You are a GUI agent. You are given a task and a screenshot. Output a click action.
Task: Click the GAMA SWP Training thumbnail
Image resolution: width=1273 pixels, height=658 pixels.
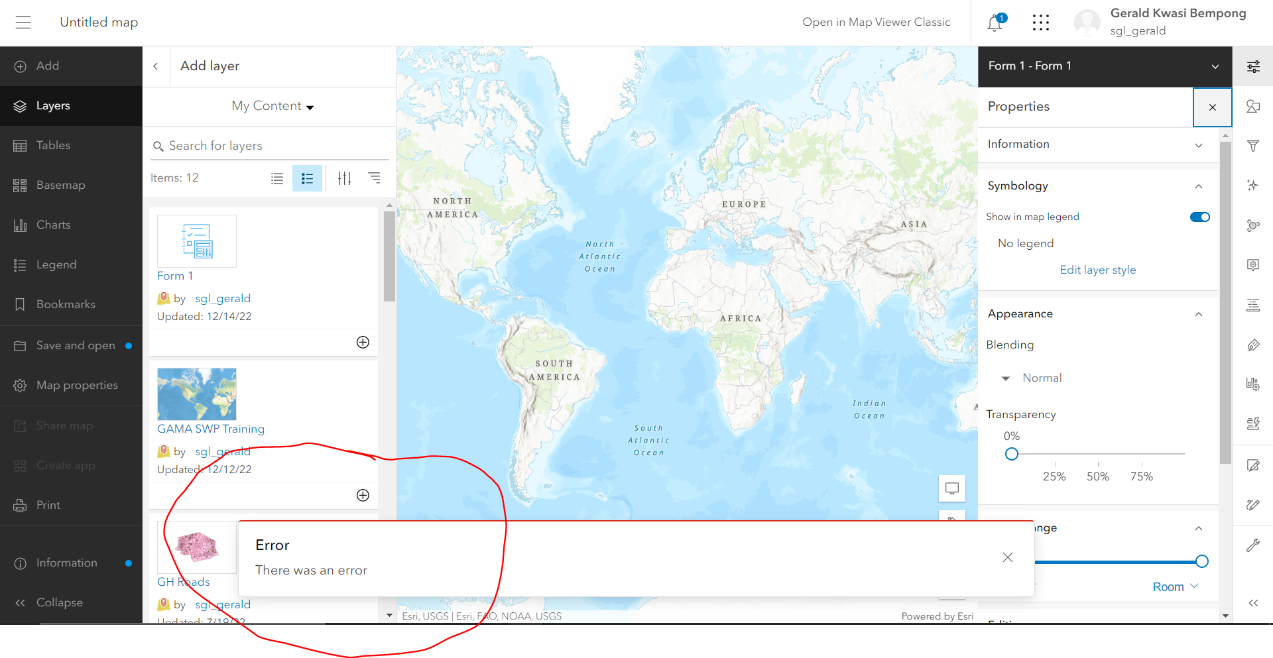click(197, 394)
